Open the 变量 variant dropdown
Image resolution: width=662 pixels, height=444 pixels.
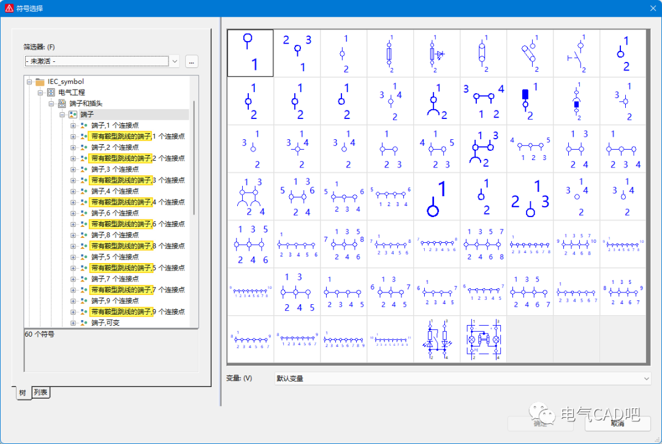[646, 378]
